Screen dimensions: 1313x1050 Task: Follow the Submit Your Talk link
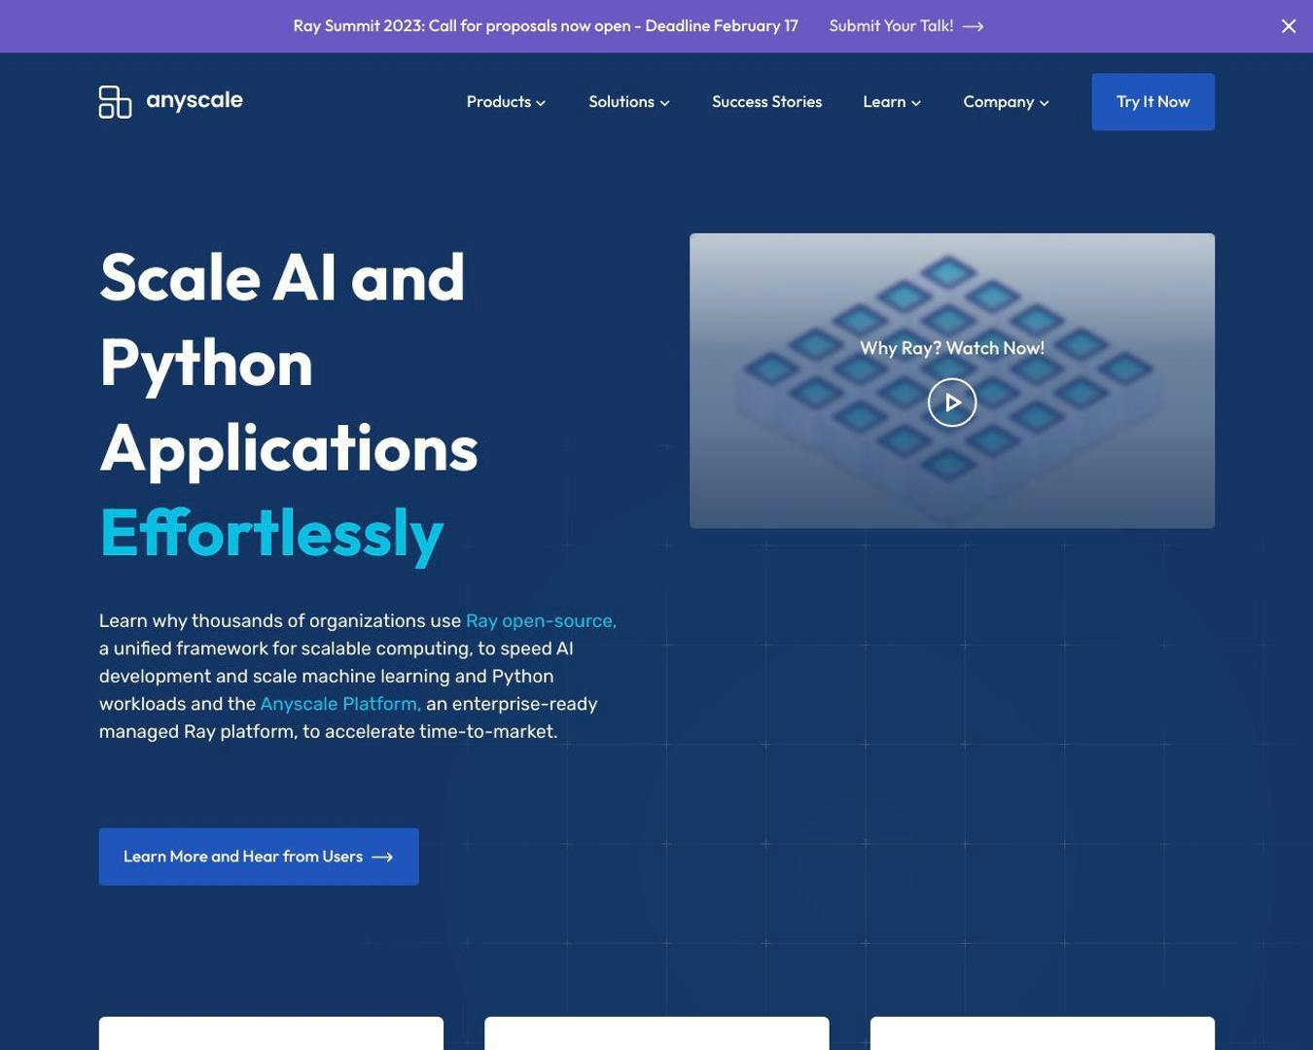[x=905, y=26]
